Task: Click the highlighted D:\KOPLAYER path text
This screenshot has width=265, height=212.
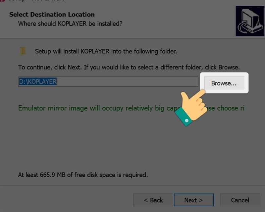Action: 38,82
